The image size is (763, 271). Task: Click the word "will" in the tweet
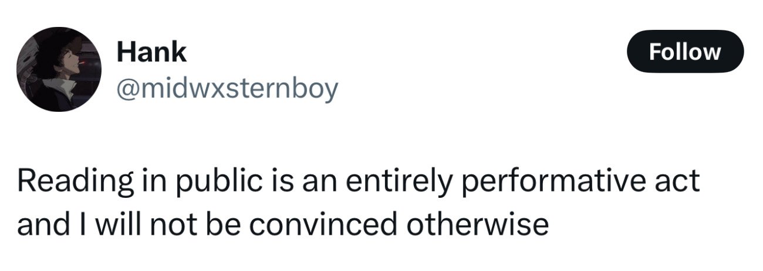(106, 225)
